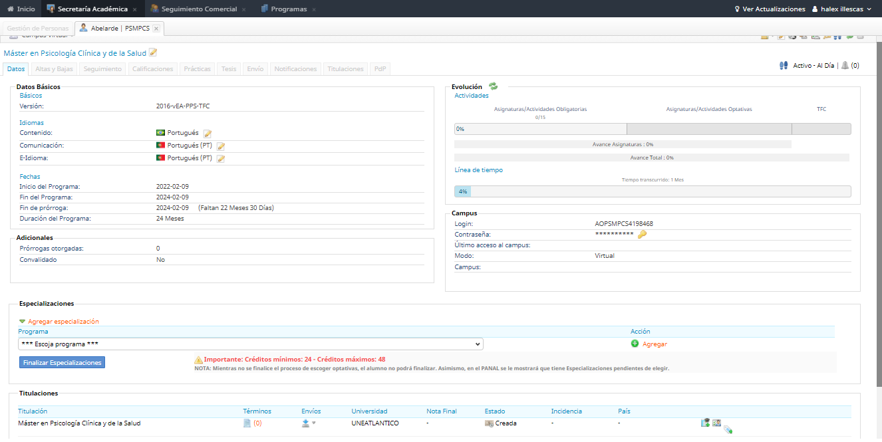Click the key icon next to Contraseña
The image size is (882, 442).
coord(642,235)
